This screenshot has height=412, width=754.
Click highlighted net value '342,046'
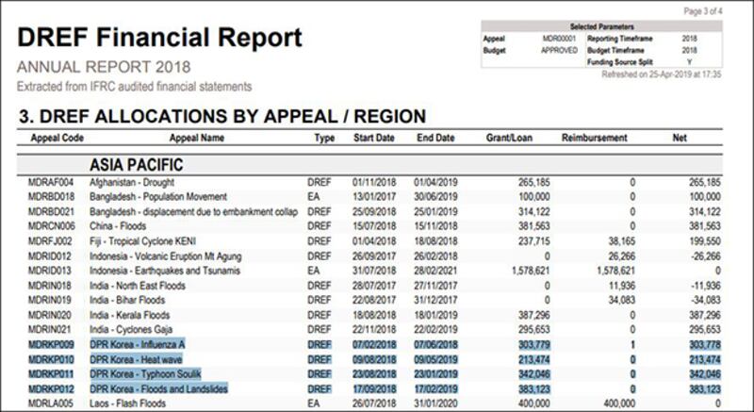pos(704,374)
